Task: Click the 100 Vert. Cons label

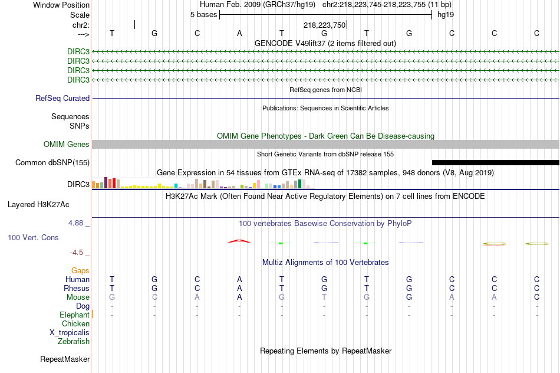Action: (33, 237)
